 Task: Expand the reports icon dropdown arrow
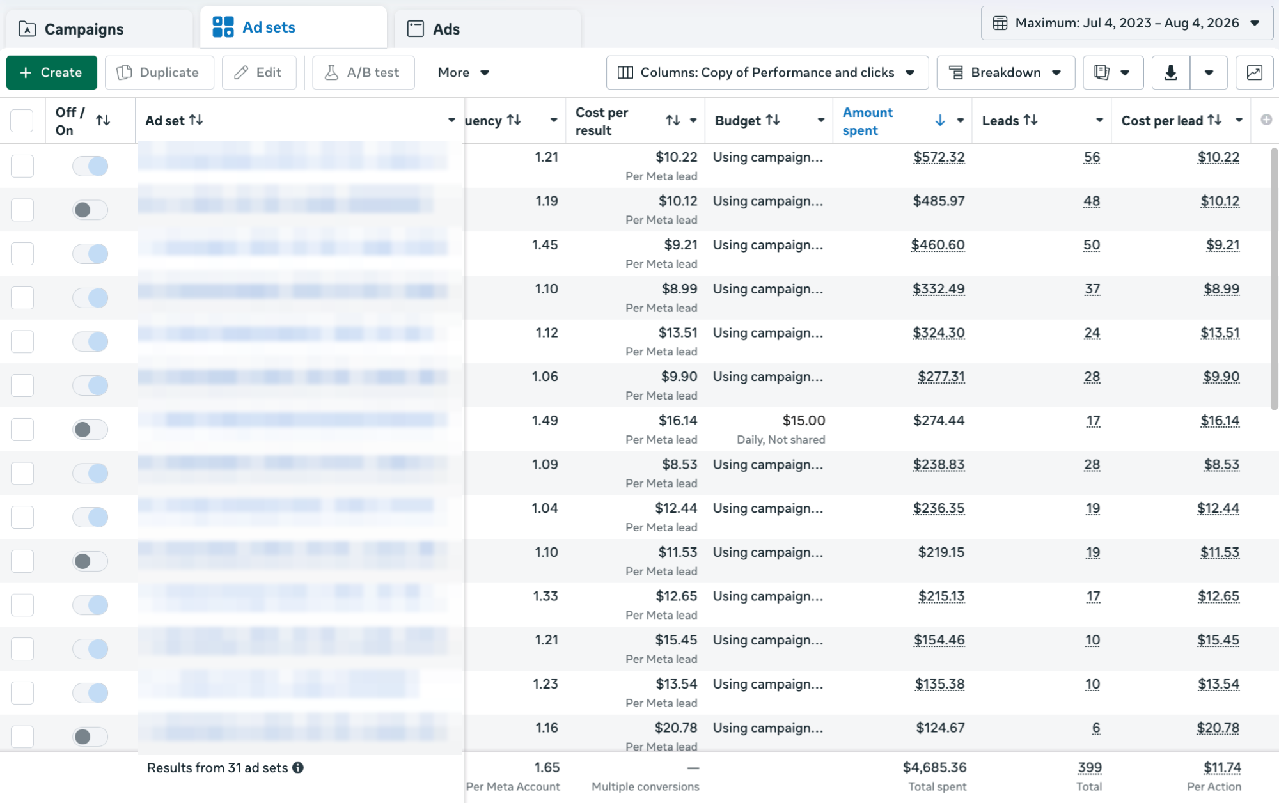point(1125,72)
